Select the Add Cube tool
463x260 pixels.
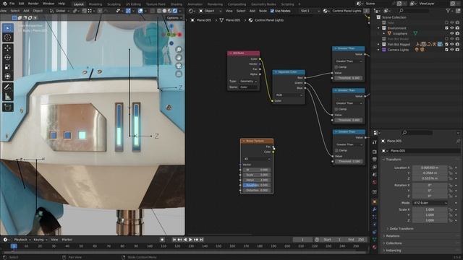tap(8, 107)
